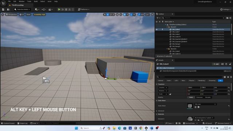Image resolution: width=233 pixels, height=131 pixels.
Task: Activate the viewport select mode icon
Action: [x=105, y=15]
